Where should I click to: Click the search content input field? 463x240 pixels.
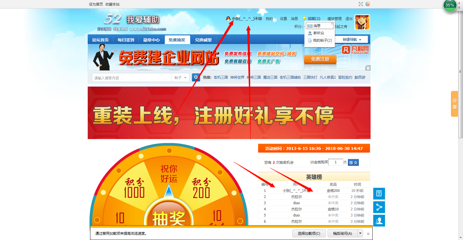click(x=132, y=78)
